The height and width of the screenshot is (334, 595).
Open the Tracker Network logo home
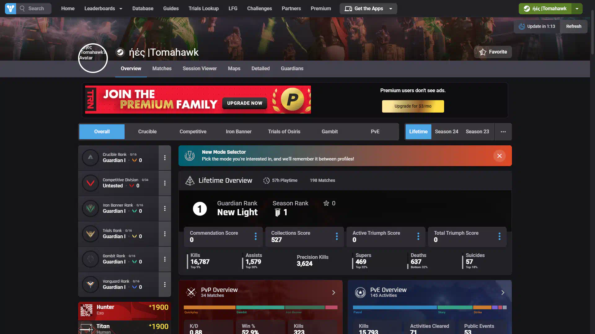pos(11,9)
